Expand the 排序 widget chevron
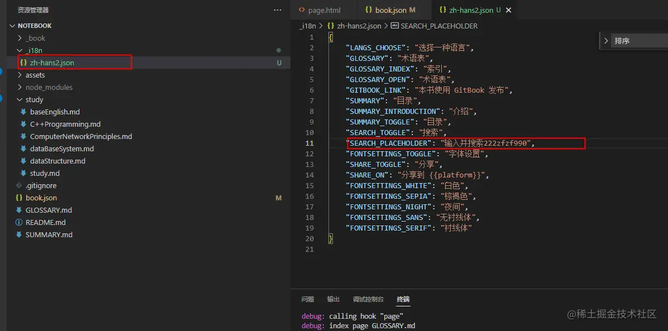Screen dimensions: 668x331 click(x=606, y=41)
